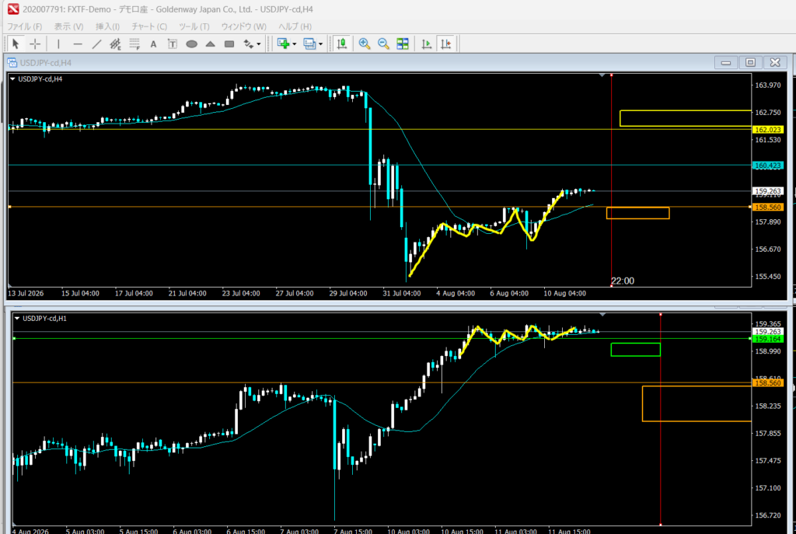
Task: Open the ファイル (F) menu
Action: pos(24,26)
